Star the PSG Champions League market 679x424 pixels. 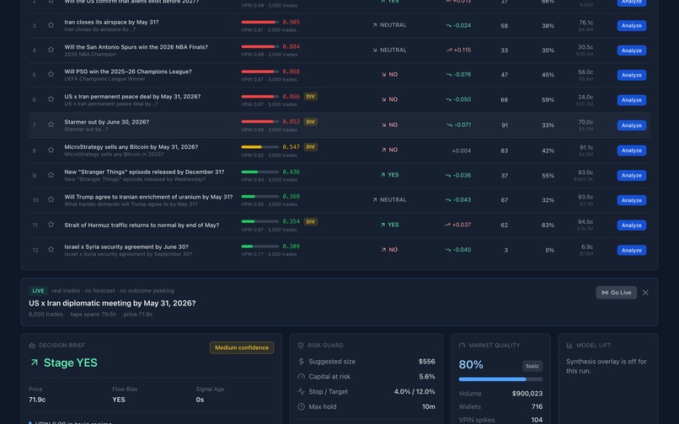click(x=51, y=74)
